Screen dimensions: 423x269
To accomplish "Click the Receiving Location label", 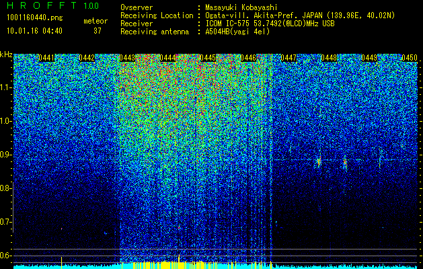I will click(157, 15).
